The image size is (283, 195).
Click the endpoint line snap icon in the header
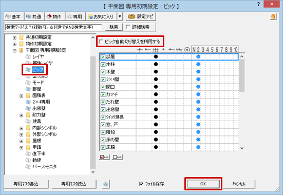[x=148, y=50]
